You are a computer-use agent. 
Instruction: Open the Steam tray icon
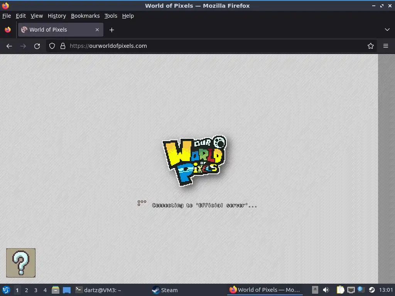[371, 290]
